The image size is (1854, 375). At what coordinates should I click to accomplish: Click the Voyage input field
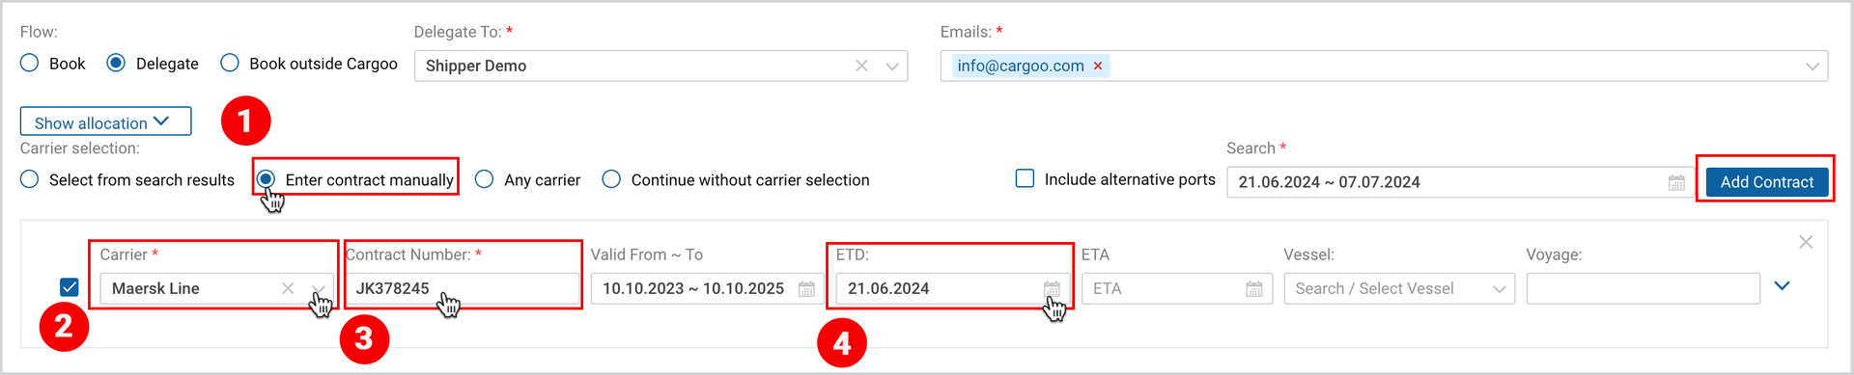click(x=1643, y=288)
